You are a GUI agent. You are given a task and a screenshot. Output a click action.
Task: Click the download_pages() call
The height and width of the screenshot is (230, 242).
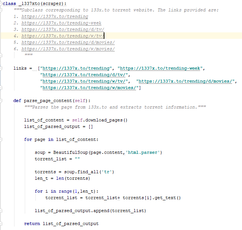(x=106, y=120)
